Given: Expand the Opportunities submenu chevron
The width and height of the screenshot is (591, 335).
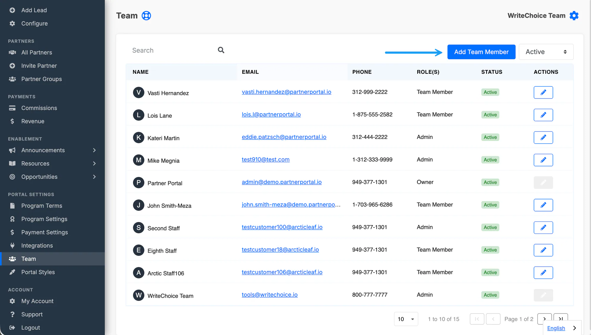Looking at the screenshot, I should tap(94, 177).
